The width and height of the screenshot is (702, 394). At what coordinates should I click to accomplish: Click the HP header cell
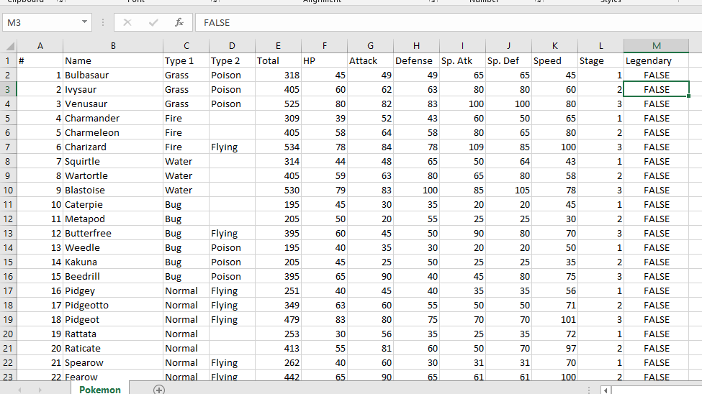(x=325, y=60)
